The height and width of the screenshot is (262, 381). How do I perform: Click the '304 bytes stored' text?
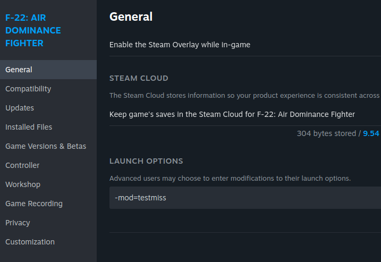[x=326, y=133]
